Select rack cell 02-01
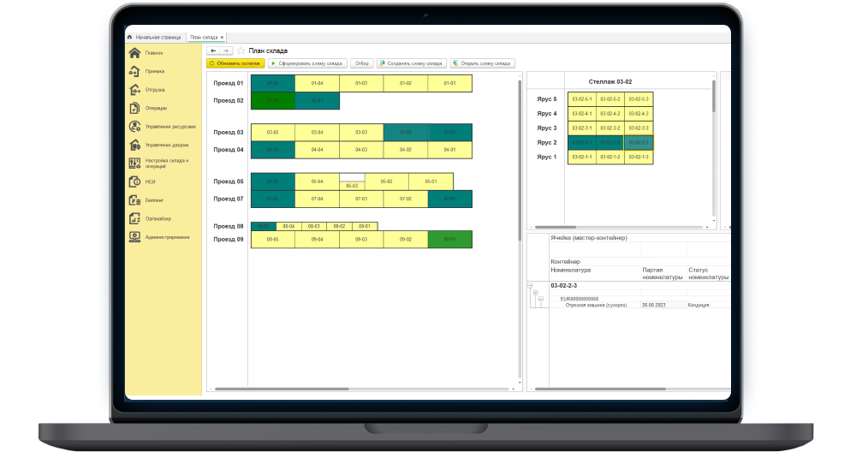Image resolution: width=856 pixels, height=452 pixels. 318,101
